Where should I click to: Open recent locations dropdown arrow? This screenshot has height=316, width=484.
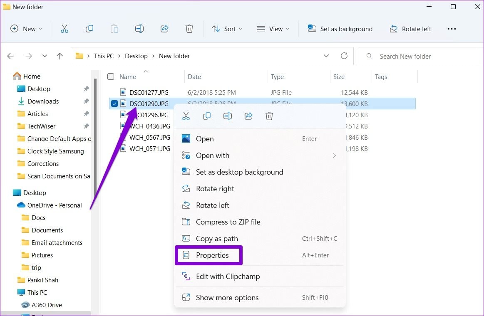click(45, 56)
